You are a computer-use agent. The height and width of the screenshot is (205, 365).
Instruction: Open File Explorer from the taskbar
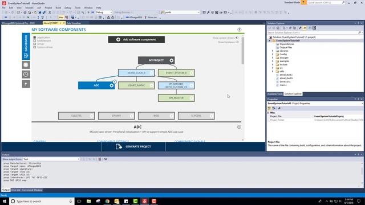pyautogui.click(x=89, y=201)
